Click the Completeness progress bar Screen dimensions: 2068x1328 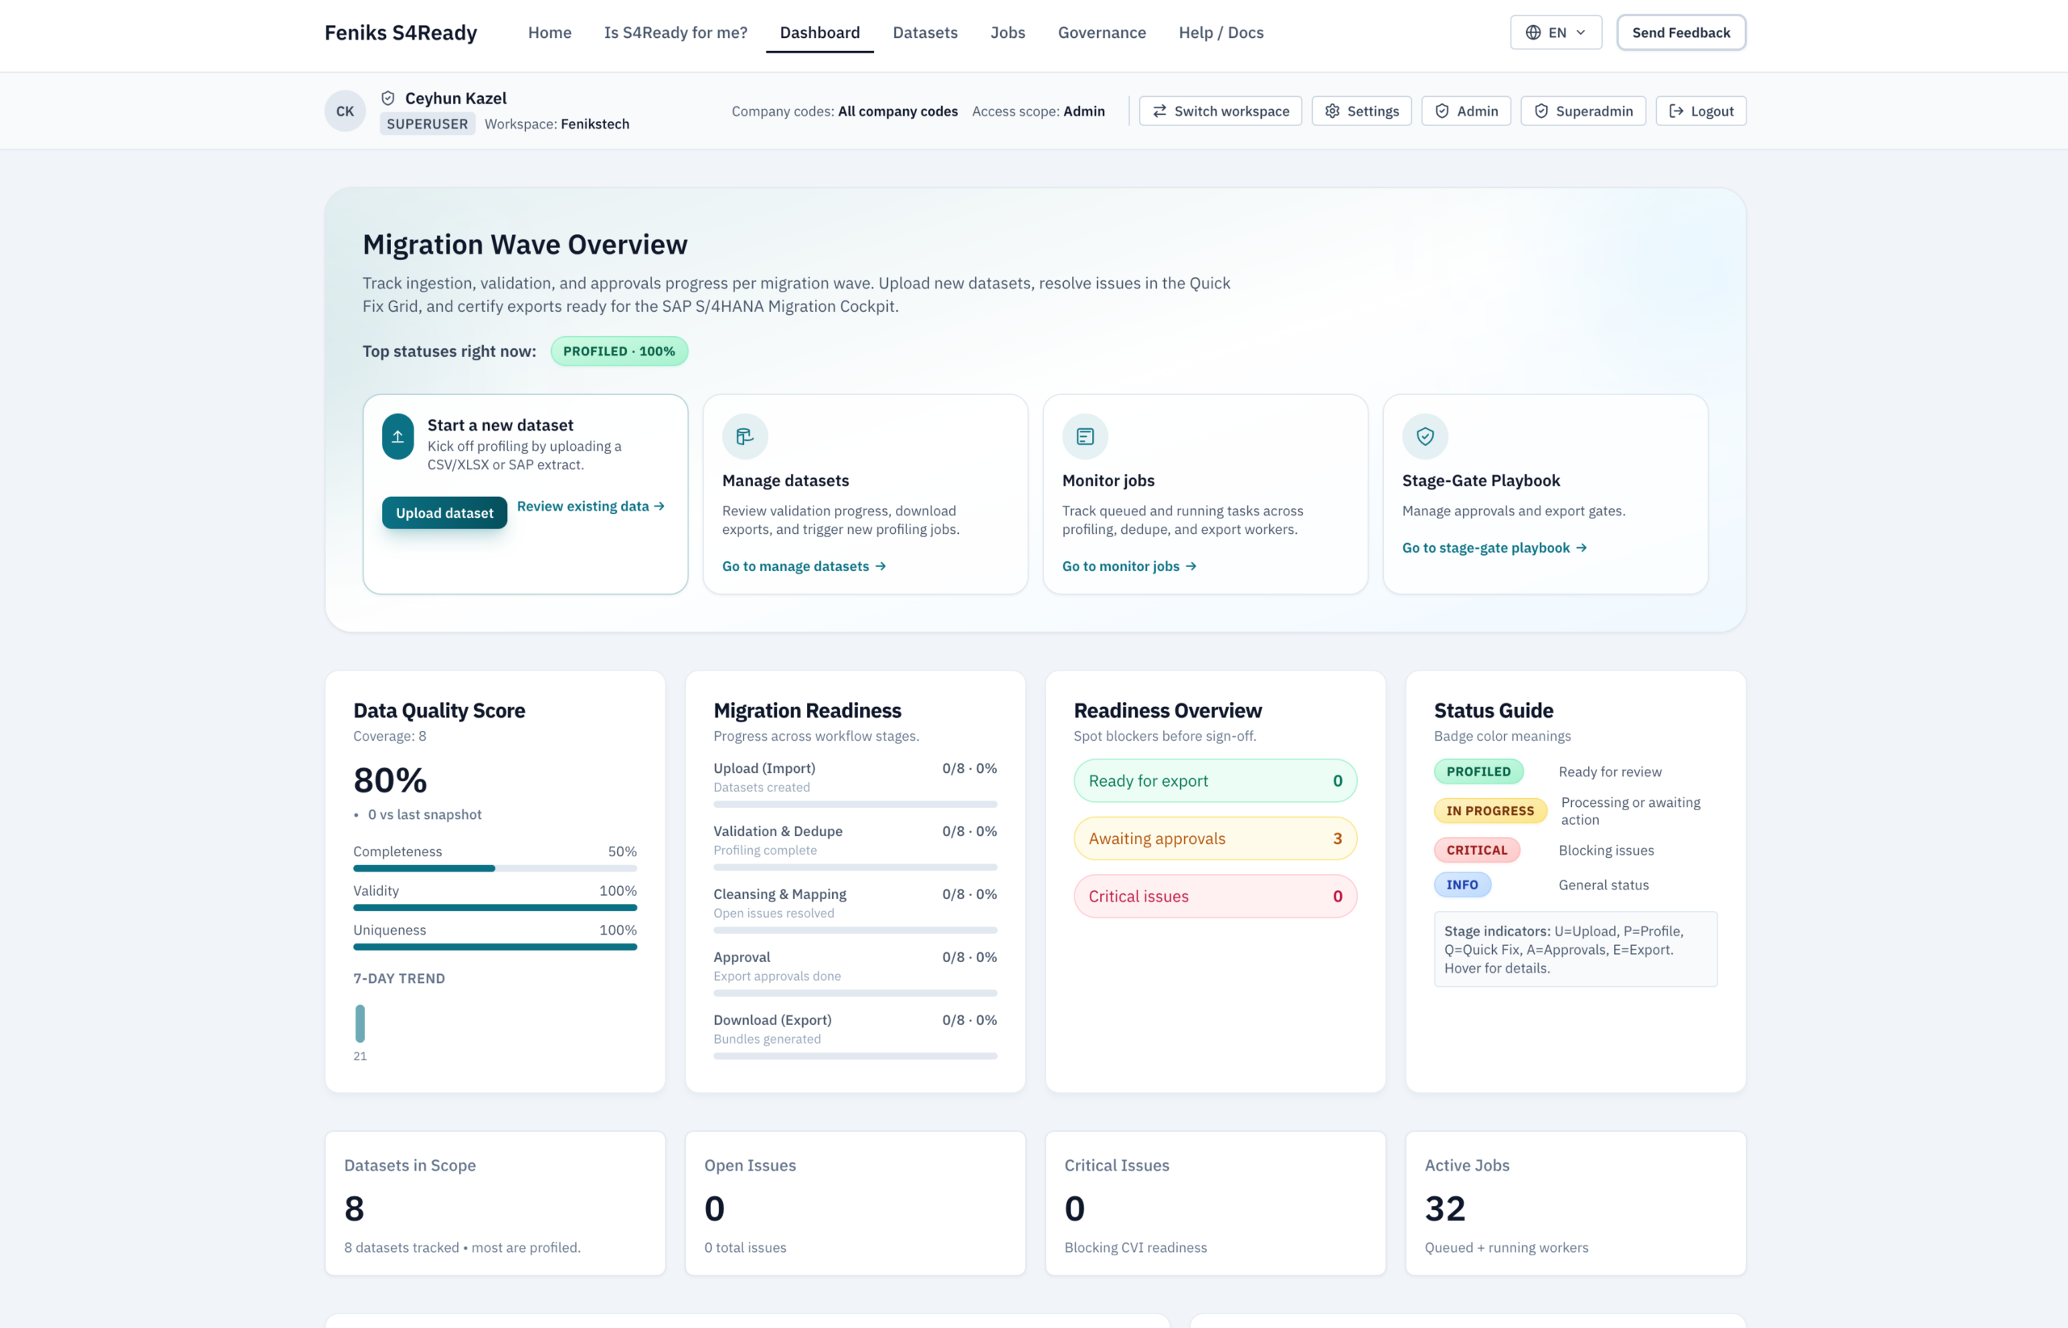coord(494,868)
